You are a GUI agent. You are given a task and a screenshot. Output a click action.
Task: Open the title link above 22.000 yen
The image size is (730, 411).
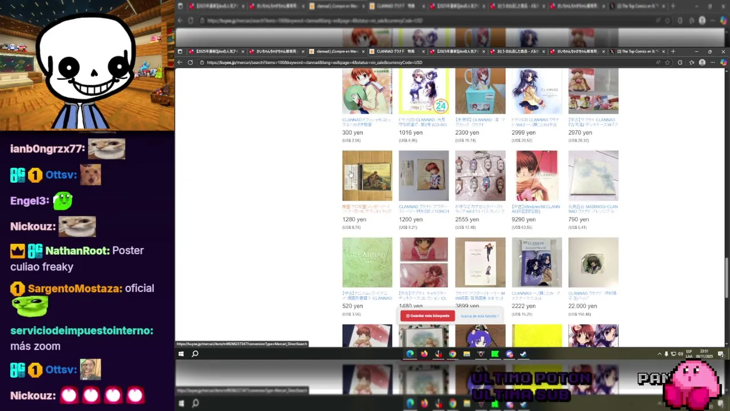pyautogui.click(x=593, y=296)
